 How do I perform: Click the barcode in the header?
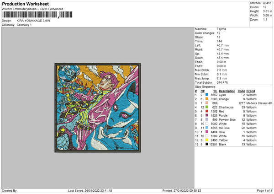pos(37,15)
